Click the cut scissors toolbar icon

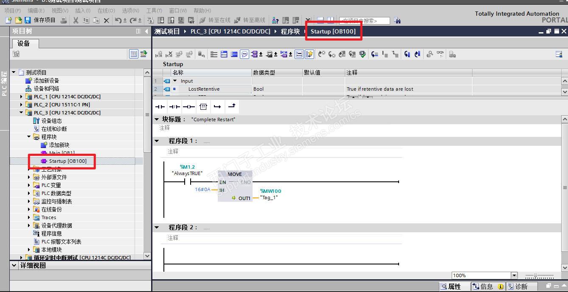pyautogui.click(x=76, y=20)
